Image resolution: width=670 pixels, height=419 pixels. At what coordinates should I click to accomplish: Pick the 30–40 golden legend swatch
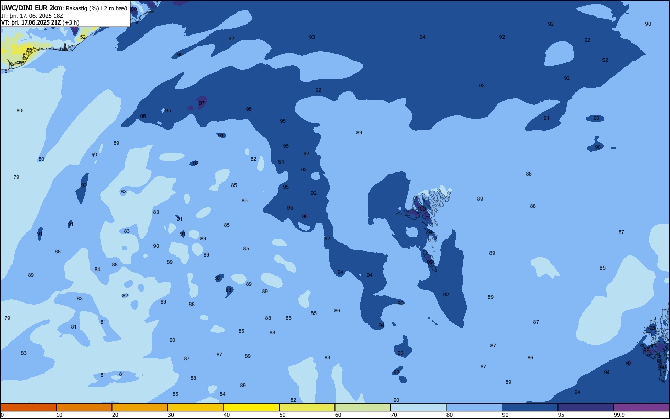tap(195, 407)
